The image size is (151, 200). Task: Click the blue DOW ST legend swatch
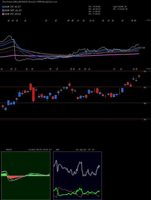click(x=3, y=7)
